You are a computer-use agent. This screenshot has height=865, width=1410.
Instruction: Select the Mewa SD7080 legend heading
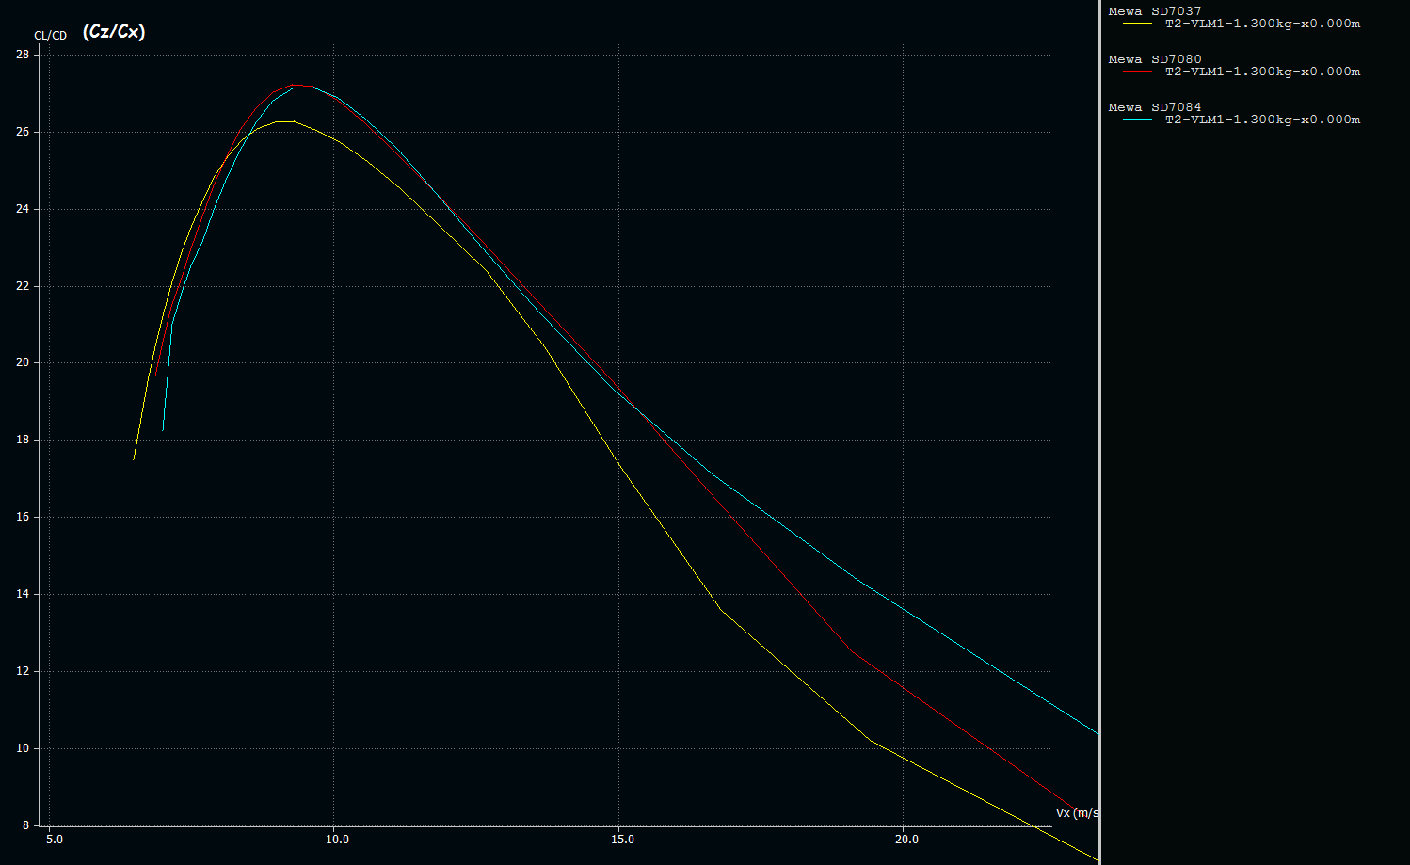pyautogui.click(x=1154, y=59)
